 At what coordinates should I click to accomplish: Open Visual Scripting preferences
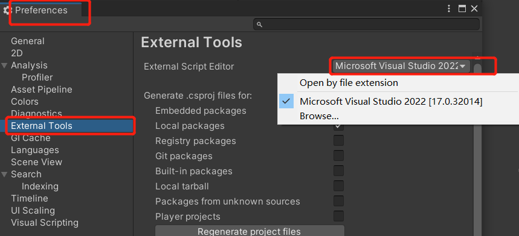[x=45, y=223]
